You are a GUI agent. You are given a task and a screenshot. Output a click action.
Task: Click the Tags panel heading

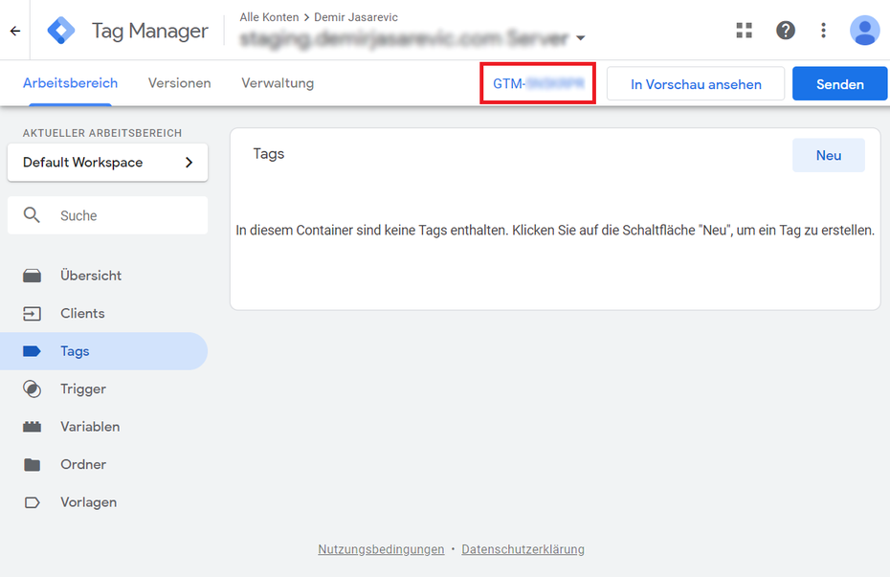coord(269,154)
